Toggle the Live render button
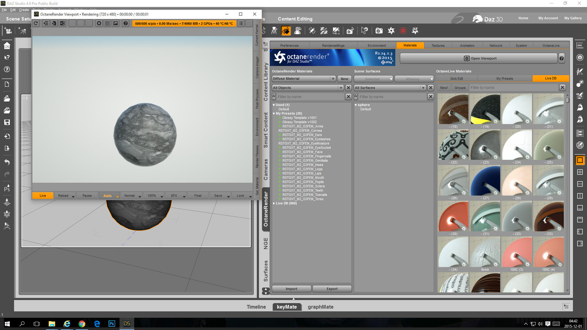 (43, 196)
